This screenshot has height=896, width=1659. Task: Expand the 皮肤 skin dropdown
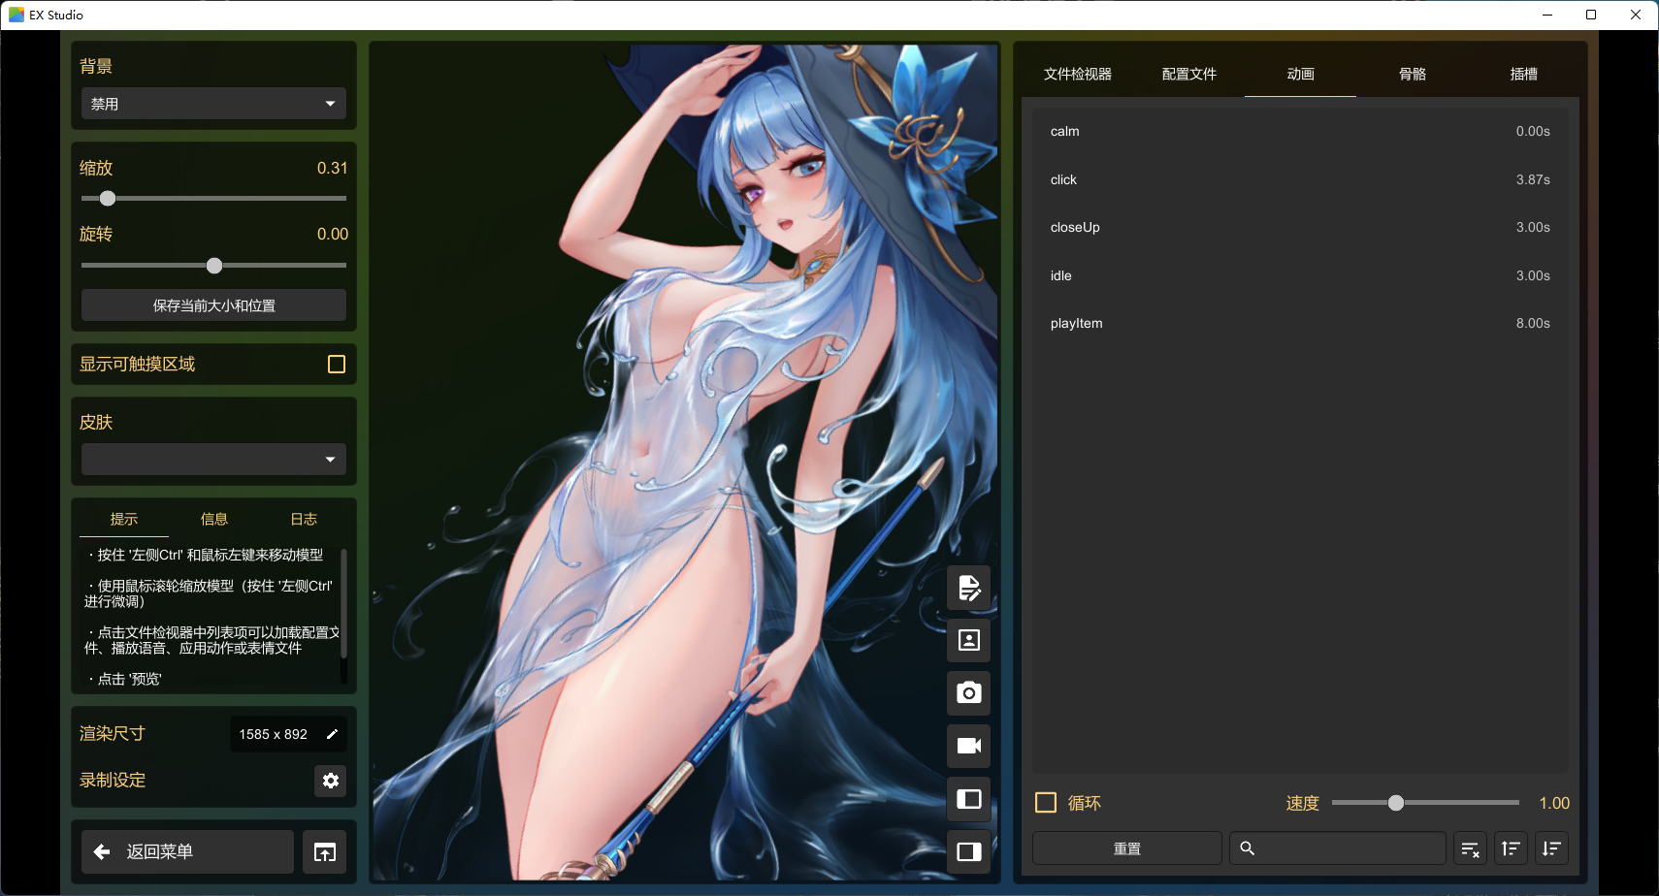coord(213,460)
